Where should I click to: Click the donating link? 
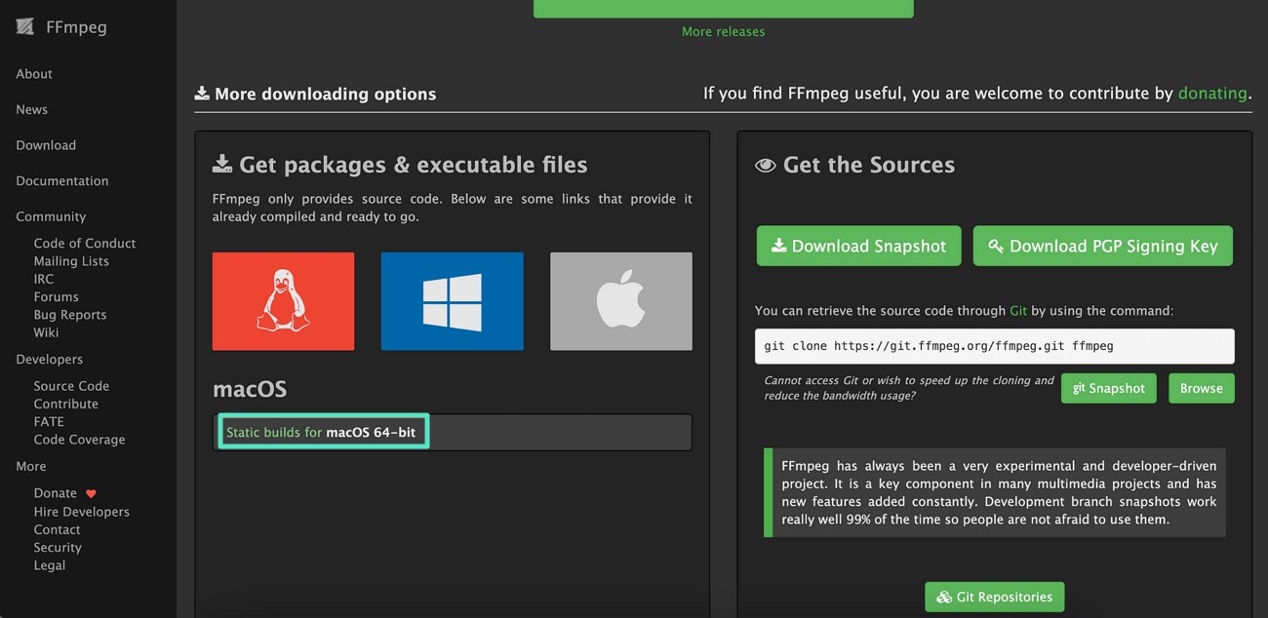pyautogui.click(x=1212, y=94)
